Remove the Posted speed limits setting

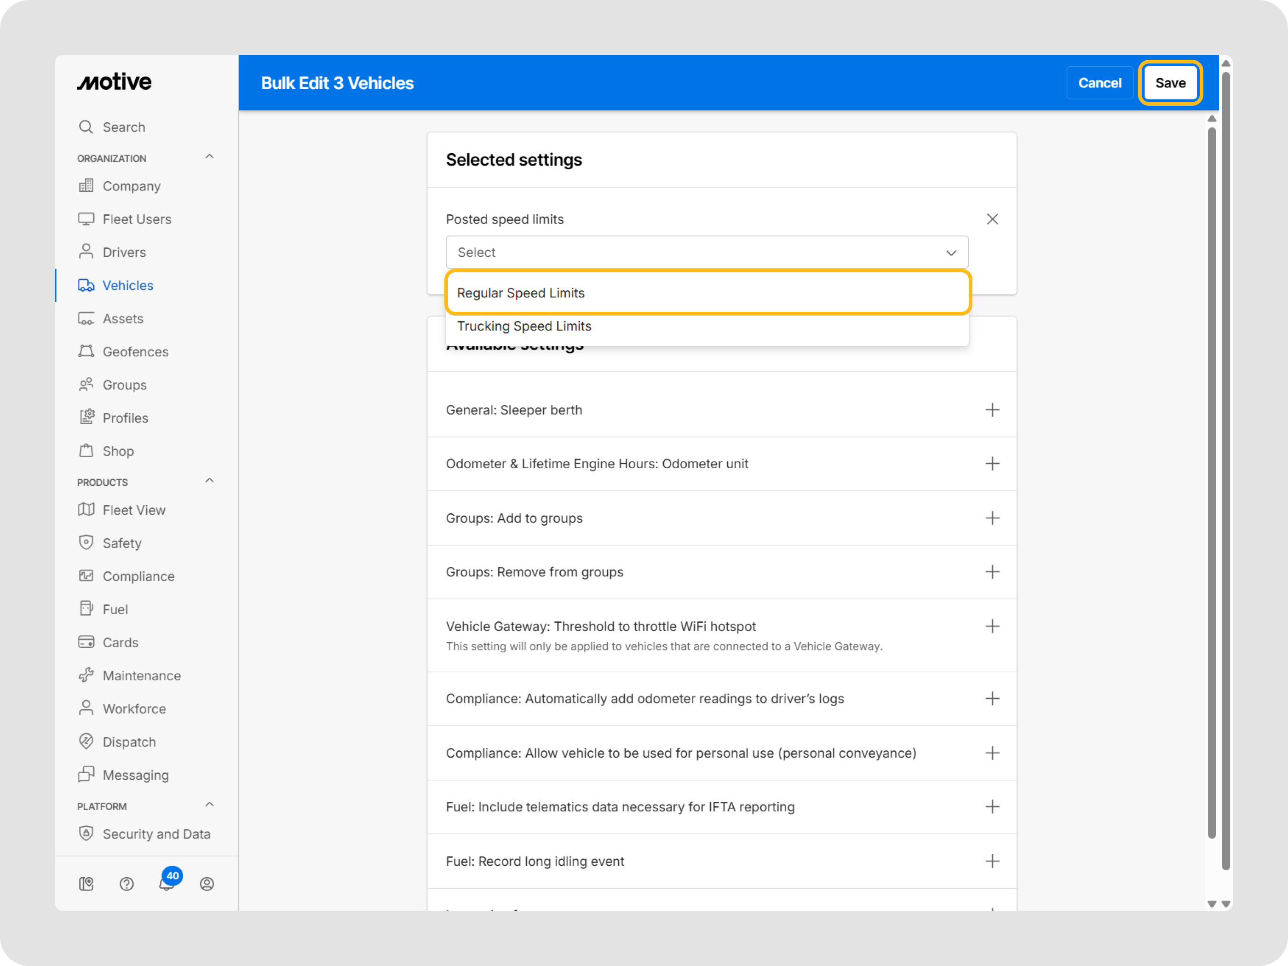pyautogui.click(x=992, y=219)
